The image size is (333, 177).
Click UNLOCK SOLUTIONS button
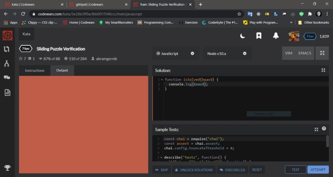194,170
